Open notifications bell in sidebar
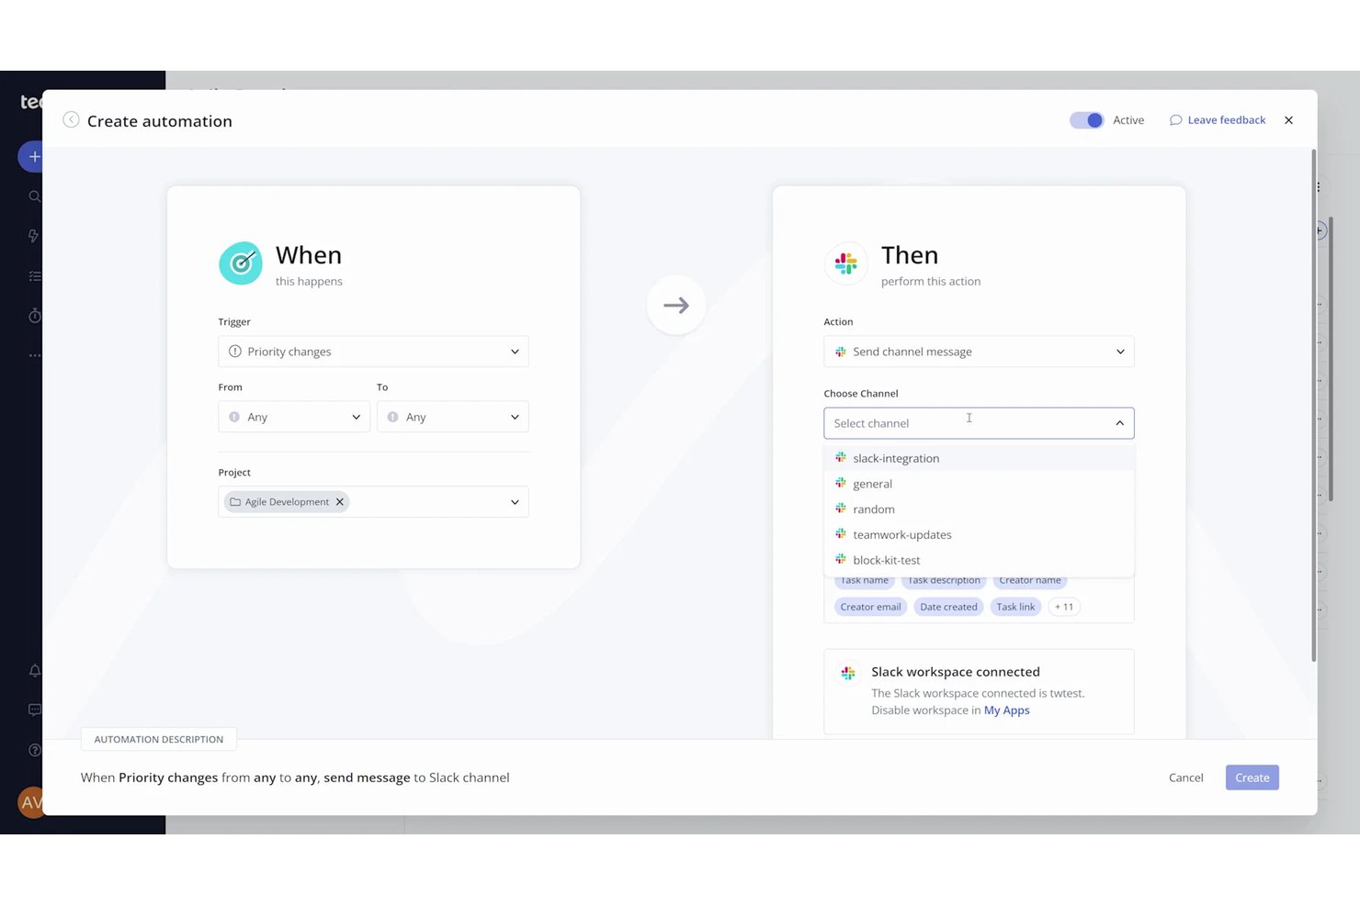The width and height of the screenshot is (1360, 906). (34, 671)
